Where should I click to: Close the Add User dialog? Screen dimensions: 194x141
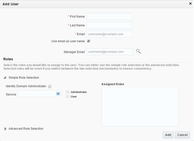(x=190, y=4)
